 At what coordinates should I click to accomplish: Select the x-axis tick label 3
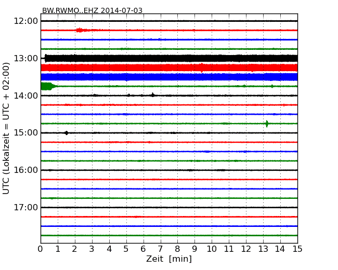[92, 249]
